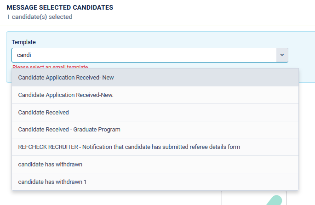Select "candidate has withdrawn" template

point(155,165)
